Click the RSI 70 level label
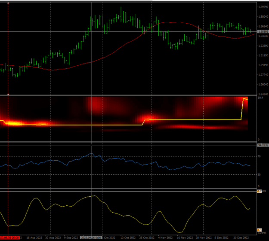The image size is (269, 241). pos(259,156)
